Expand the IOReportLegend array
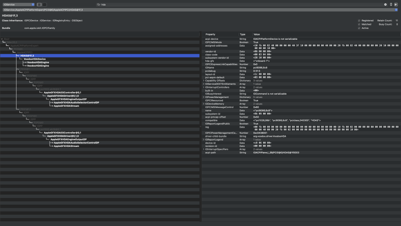401x226 pixels. coord(204,140)
